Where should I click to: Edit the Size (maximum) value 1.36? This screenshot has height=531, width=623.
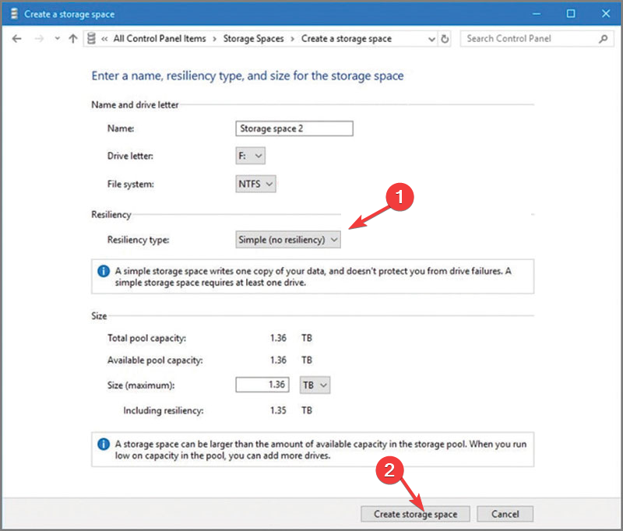262,385
